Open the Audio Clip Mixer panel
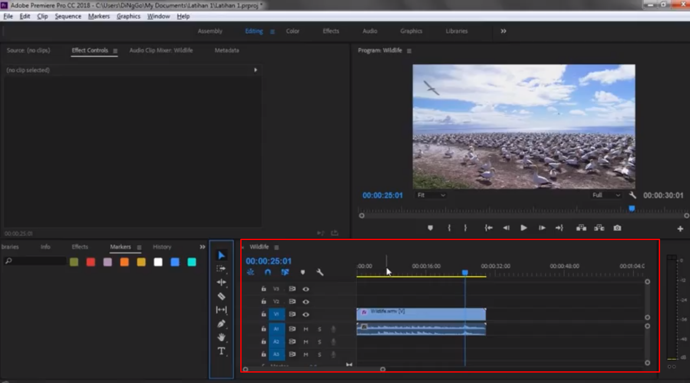 coord(161,50)
